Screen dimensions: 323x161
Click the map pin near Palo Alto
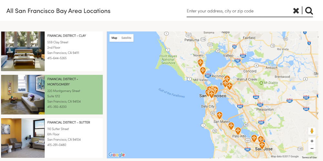[x=238, y=130]
